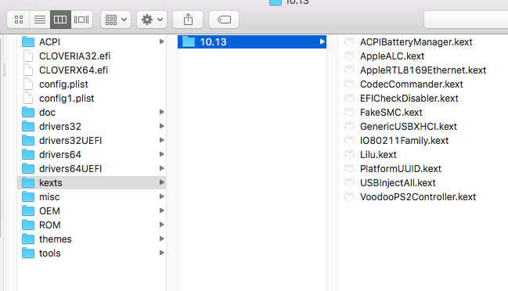Expand the drivers64UEFI folder arrow

[x=162, y=169]
